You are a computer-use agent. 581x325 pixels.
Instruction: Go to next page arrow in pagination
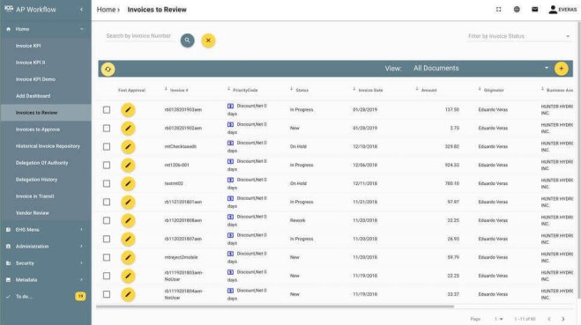pos(563,319)
